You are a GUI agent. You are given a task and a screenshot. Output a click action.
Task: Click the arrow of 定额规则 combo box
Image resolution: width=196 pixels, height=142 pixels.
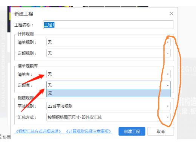pyautogui.click(x=168, y=53)
